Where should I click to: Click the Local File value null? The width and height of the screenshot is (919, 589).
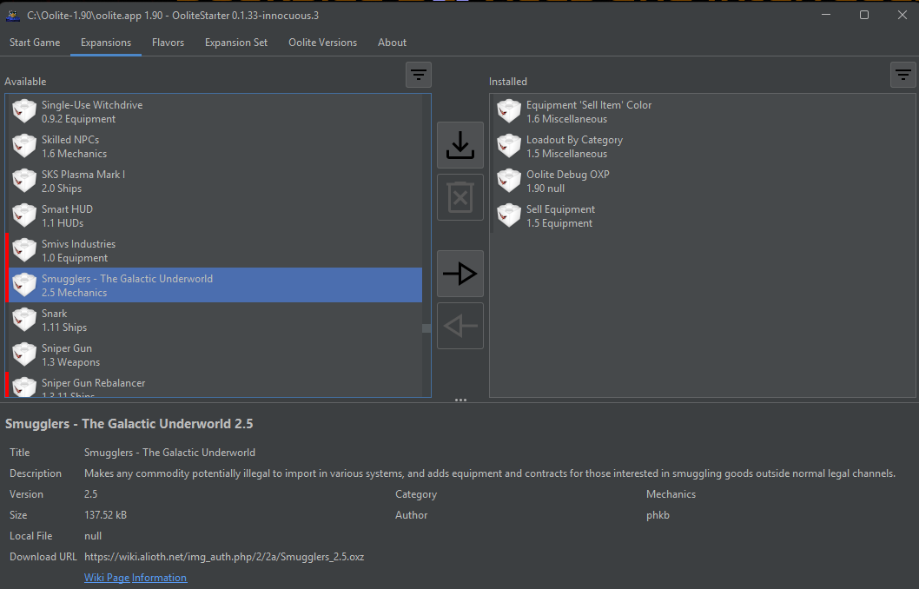point(93,536)
